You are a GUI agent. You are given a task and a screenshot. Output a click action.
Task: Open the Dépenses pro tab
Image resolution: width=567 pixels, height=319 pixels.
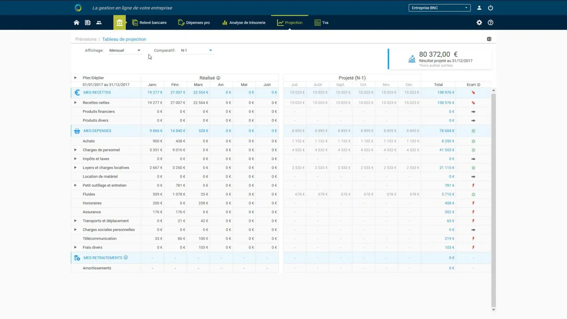[194, 23]
